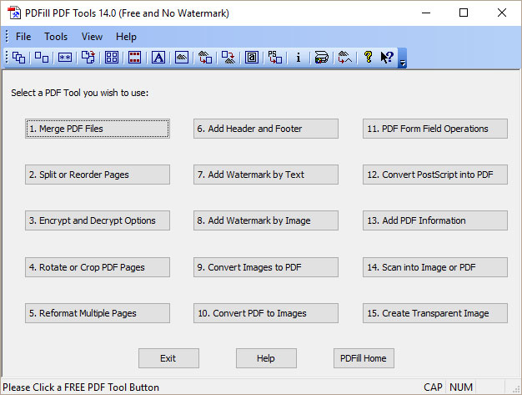Visit PDFill Home button

(x=364, y=358)
